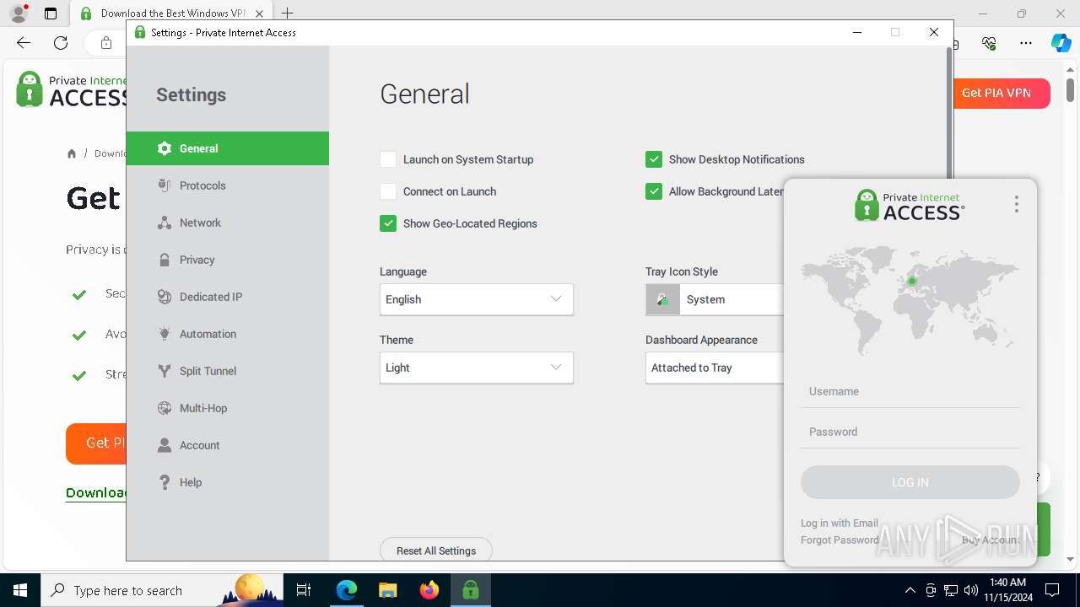Click Buy Account link
1080x607 pixels.
tap(991, 540)
